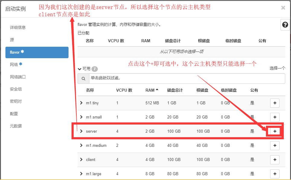Expand the client flavor row details
The image size is (291, 180).
tap(81, 159)
